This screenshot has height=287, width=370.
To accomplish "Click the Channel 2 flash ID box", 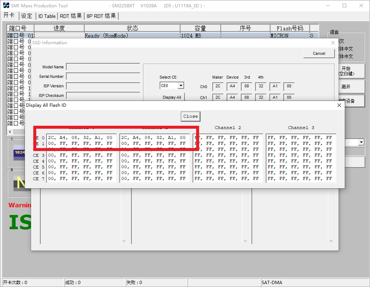I will (227, 158).
